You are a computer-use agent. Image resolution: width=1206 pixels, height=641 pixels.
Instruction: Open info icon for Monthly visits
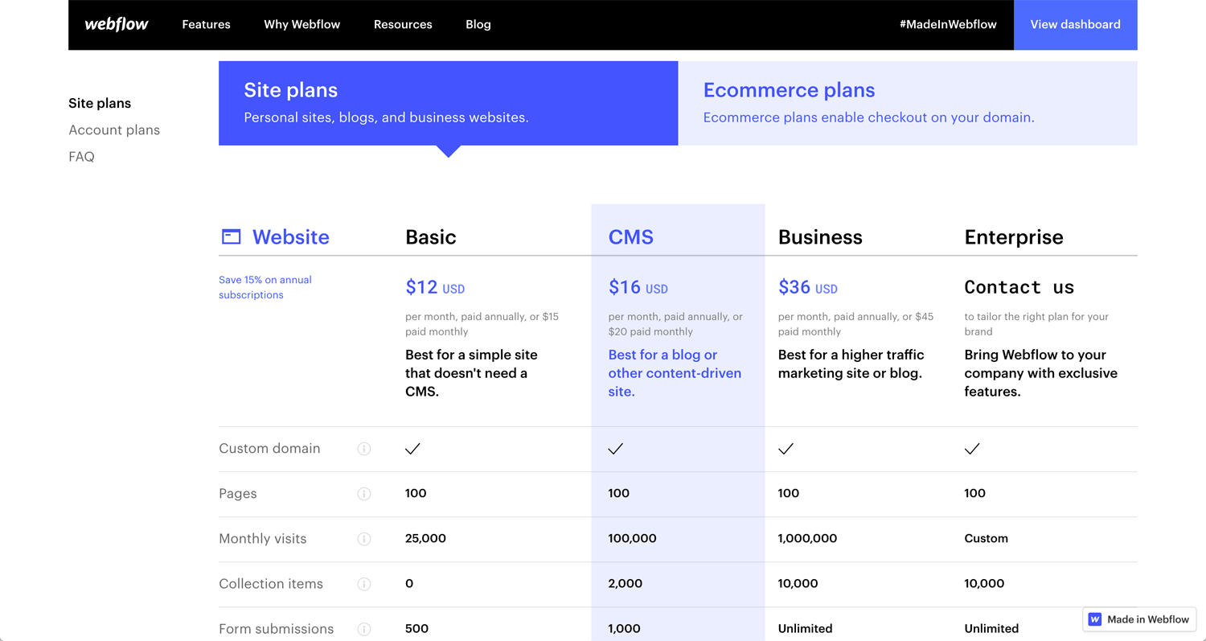[364, 539]
